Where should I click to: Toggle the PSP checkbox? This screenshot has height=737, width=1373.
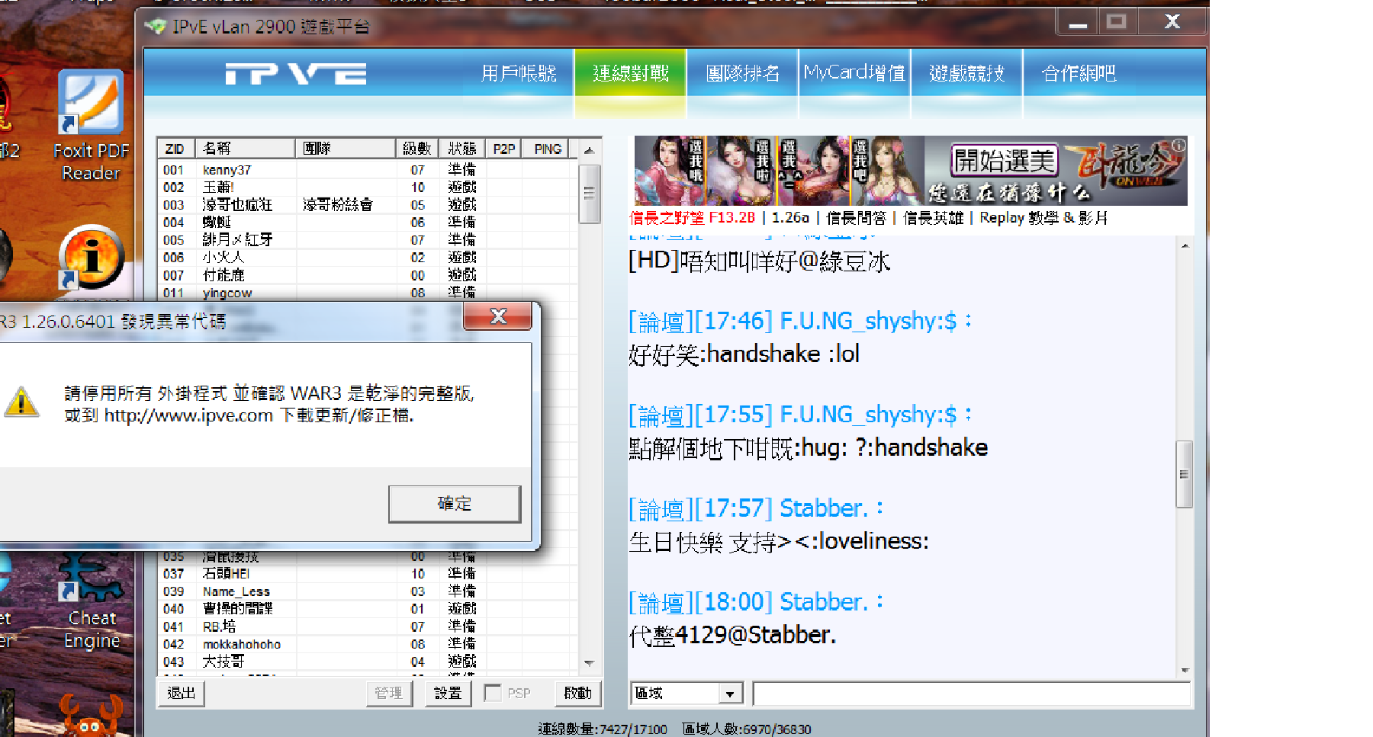(x=493, y=693)
